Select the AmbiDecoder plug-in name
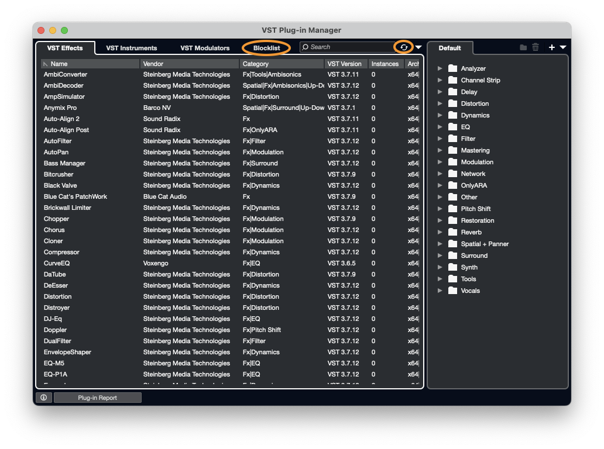Image resolution: width=604 pixels, height=449 pixels. point(64,85)
